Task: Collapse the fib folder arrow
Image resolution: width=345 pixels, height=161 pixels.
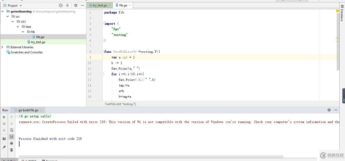Action: click(23, 32)
